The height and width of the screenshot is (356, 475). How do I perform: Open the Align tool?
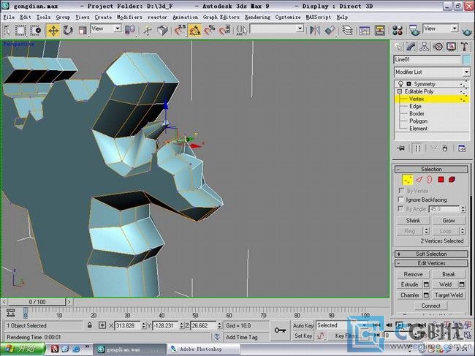[330, 30]
